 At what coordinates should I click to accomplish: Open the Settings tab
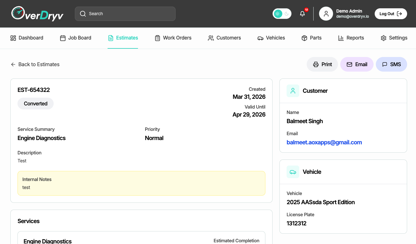[x=394, y=38]
